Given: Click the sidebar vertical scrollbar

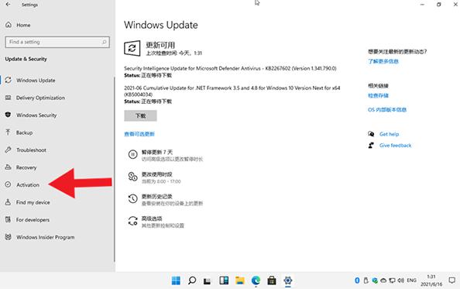Looking at the screenshot, I should [114, 169].
